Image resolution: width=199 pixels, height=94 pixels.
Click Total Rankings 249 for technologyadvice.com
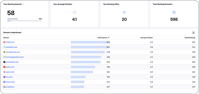tap(194, 57)
